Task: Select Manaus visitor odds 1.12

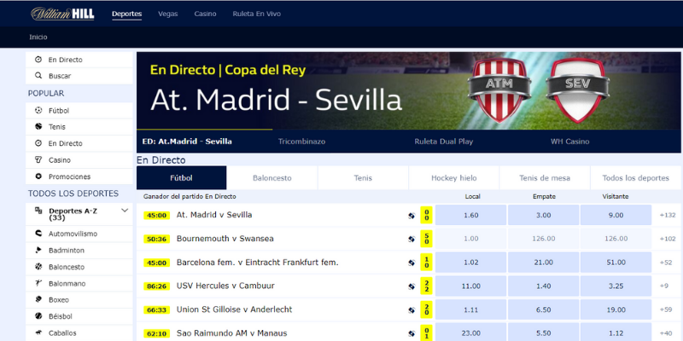Action: [616, 332]
